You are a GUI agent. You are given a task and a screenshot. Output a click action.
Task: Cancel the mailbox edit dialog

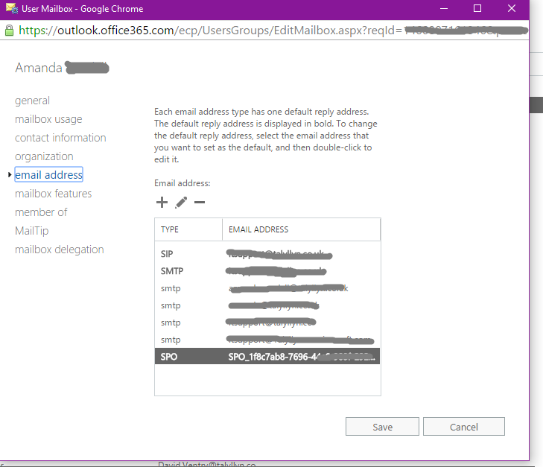[x=464, y=427]
